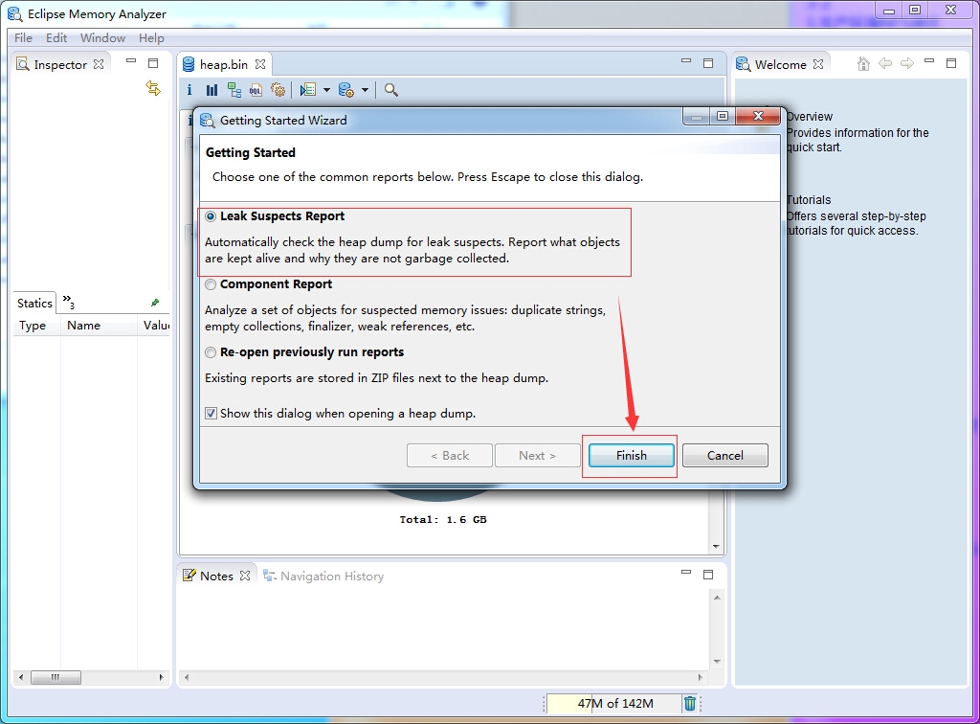Click heap.bin overview scroll down arrow

tap(716, 547)
